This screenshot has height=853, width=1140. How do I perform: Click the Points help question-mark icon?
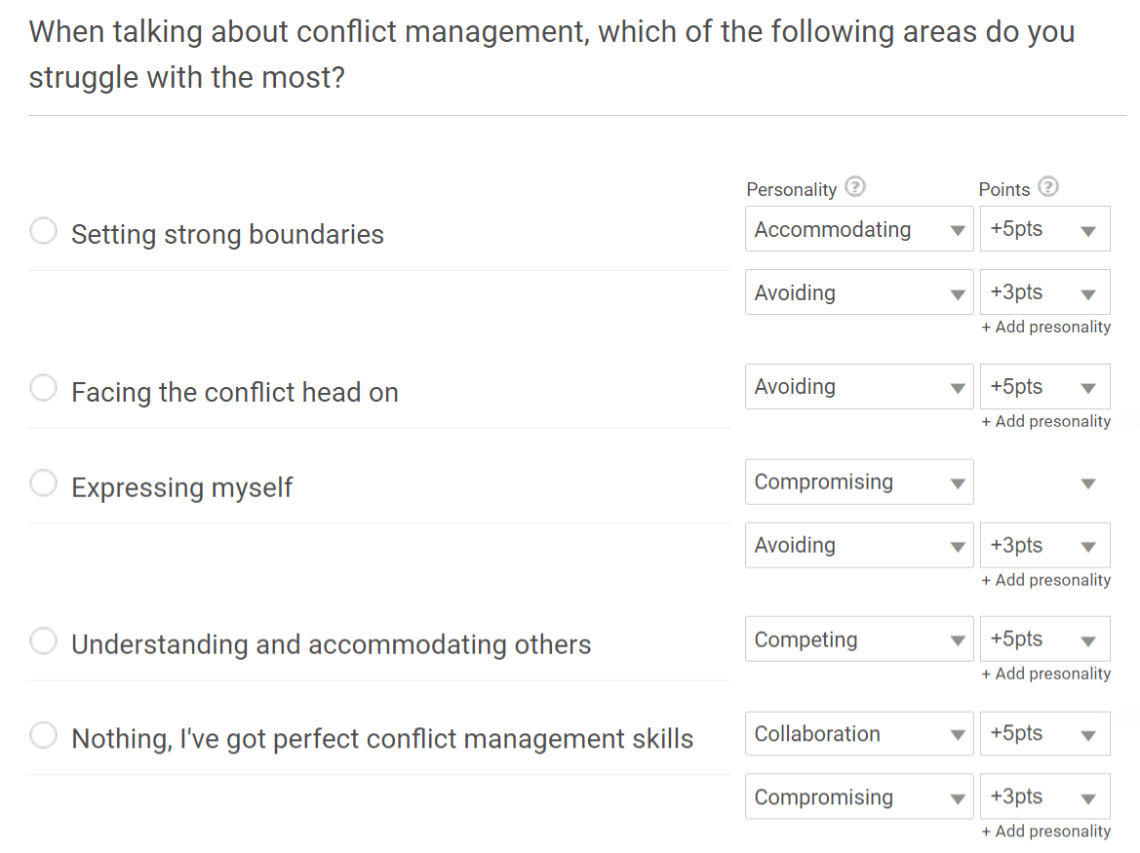tap(1048, 187)
